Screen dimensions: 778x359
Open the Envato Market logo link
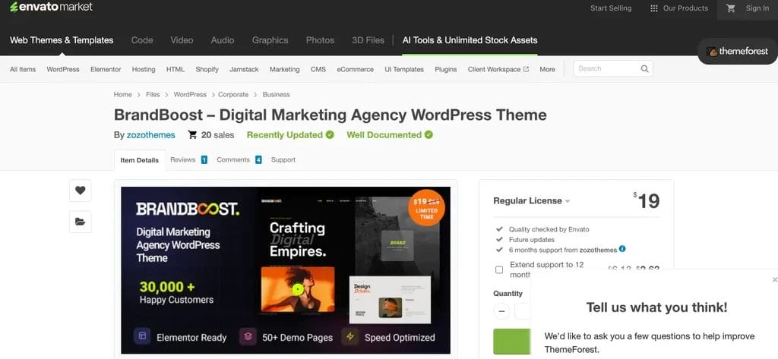[51, 8]
